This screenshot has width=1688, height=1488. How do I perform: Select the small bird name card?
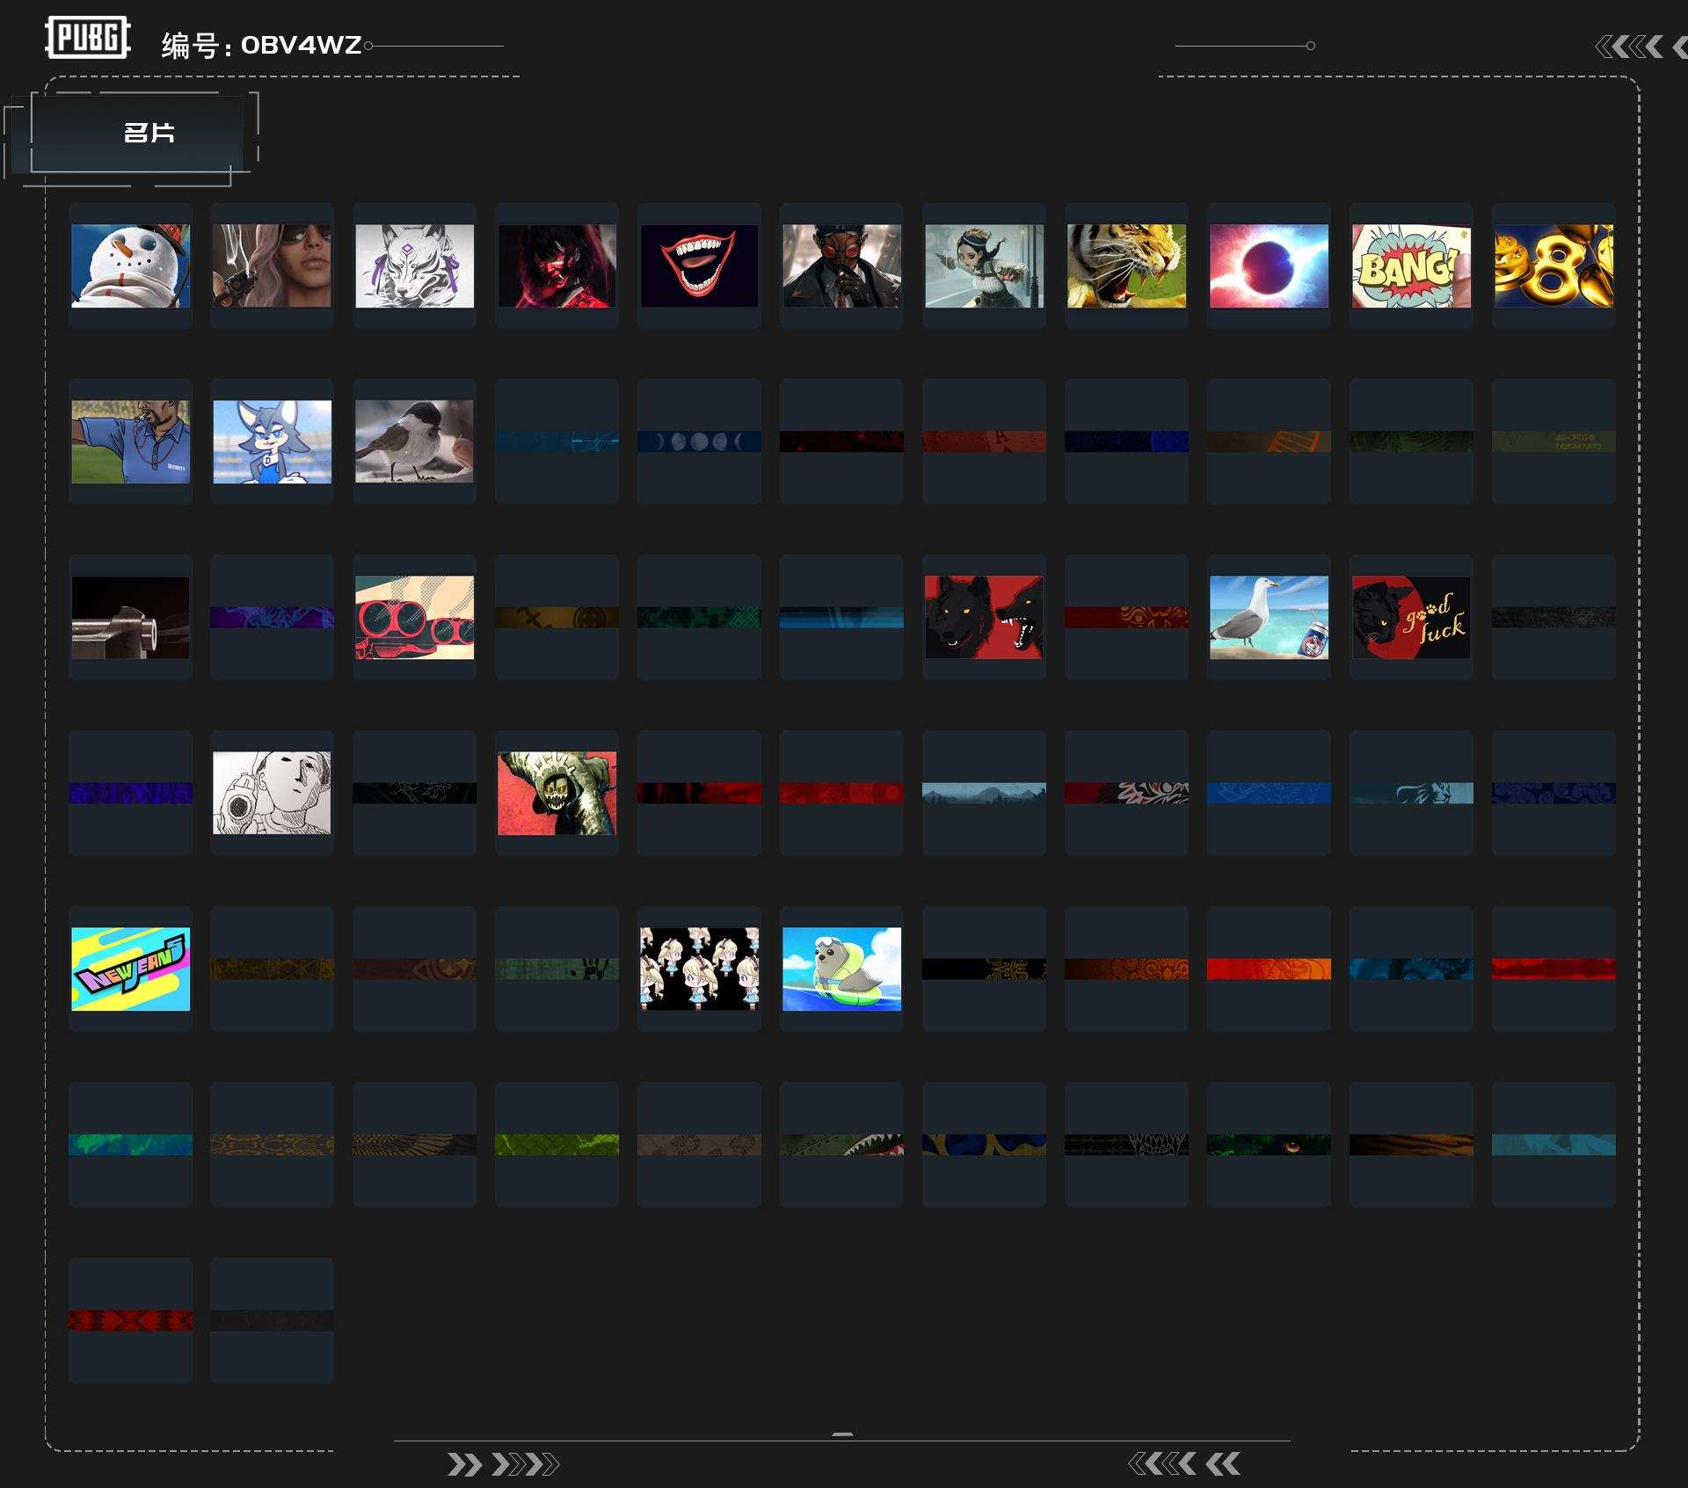[x=414, y=441]
